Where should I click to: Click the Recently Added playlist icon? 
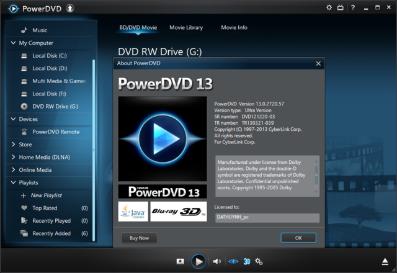pyautogui.click(x=24, y=233)
